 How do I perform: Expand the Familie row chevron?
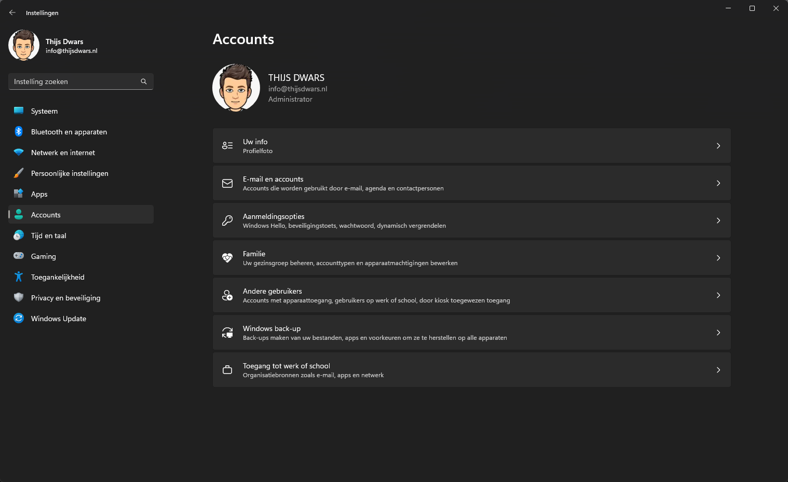pyautogui.click(x=718, y=258)
